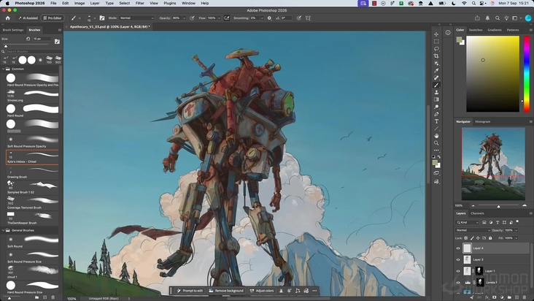Open the blending Mode dropdown in options bar

[x=136, y=18]
